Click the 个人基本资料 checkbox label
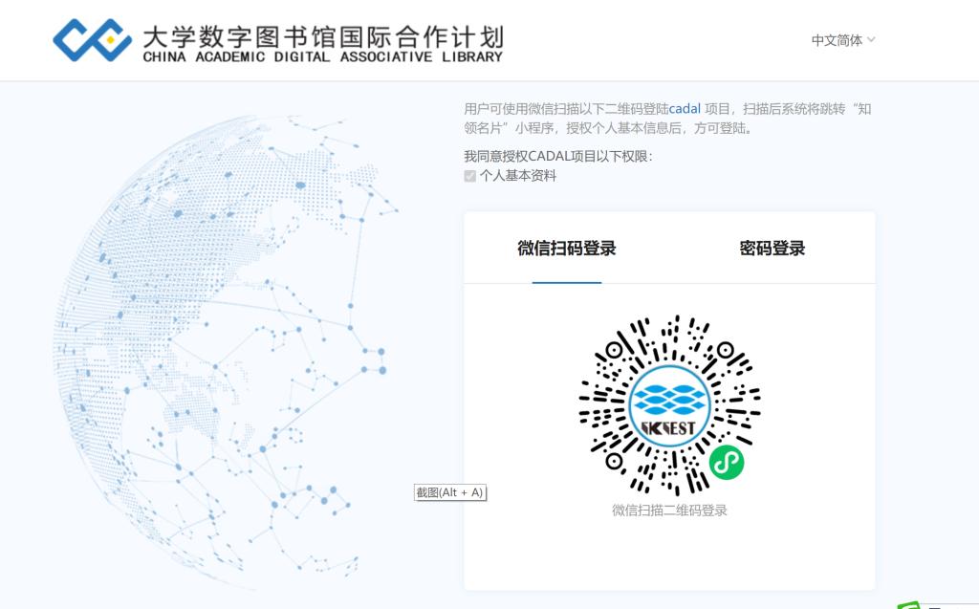This screenshot has height=609, width=979. [518, 176]
